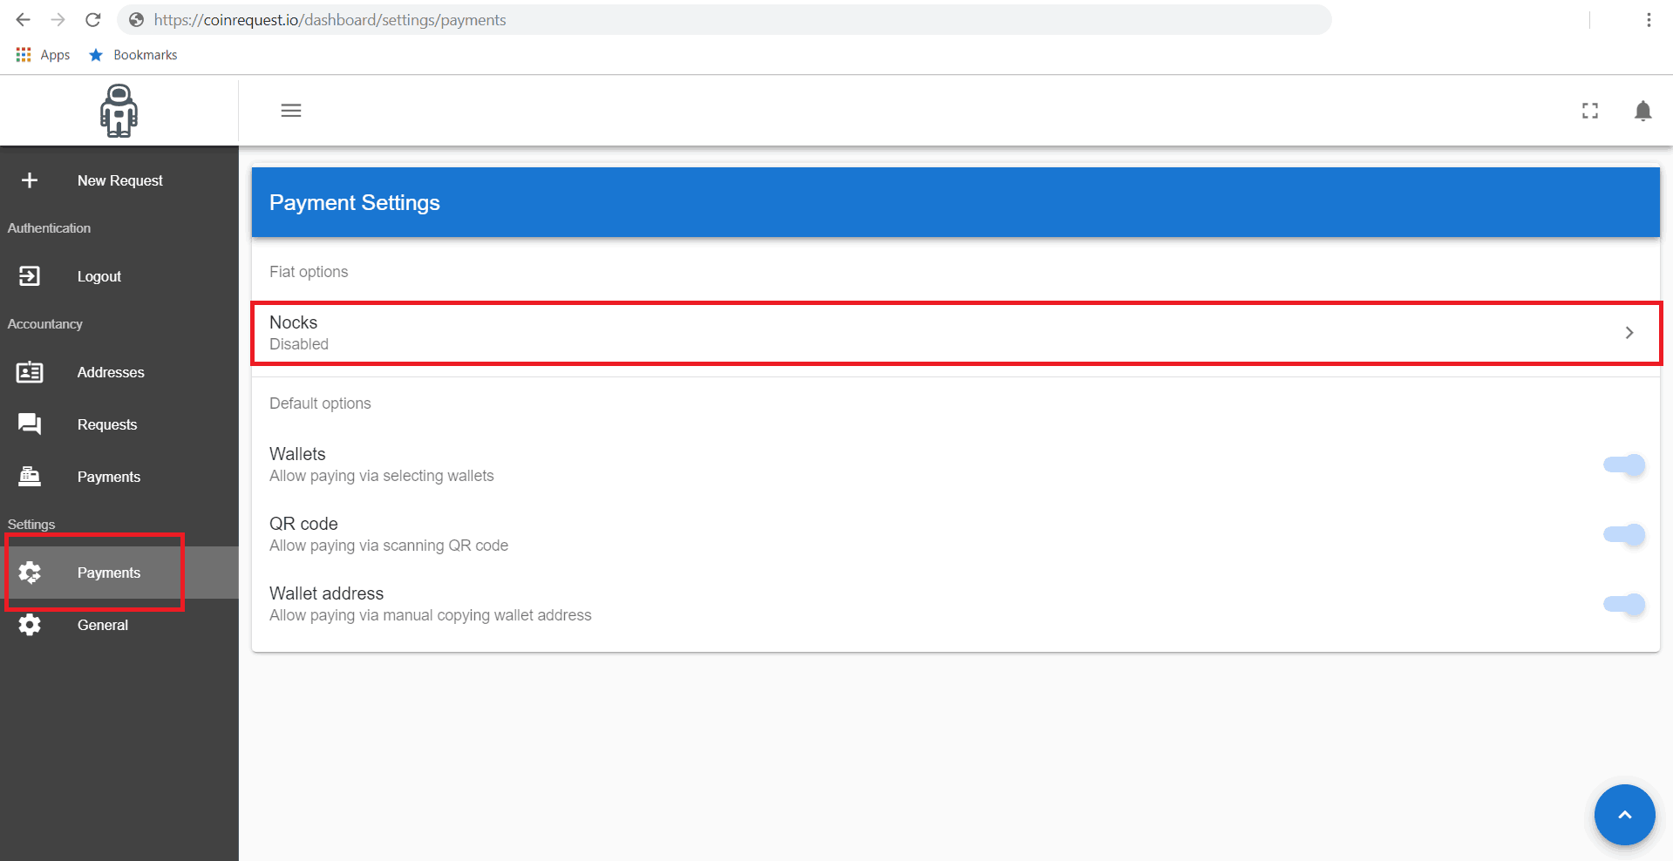Open the Bookmarks link in the bookmarks bar
Viewport: 1673px width, 861px height.
pos(145,55)
